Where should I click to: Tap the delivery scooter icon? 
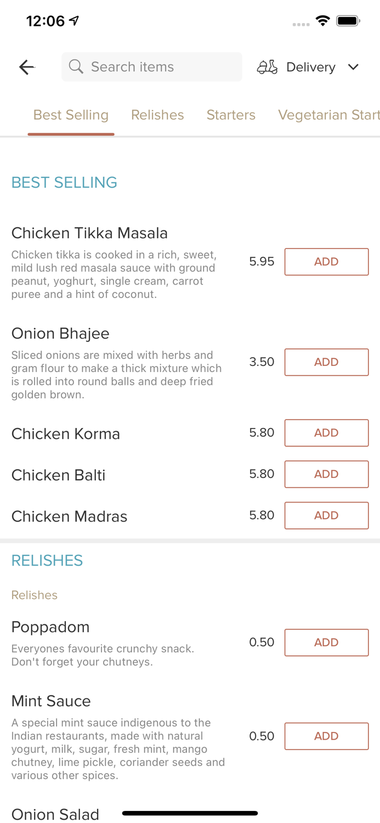point(267,66)
